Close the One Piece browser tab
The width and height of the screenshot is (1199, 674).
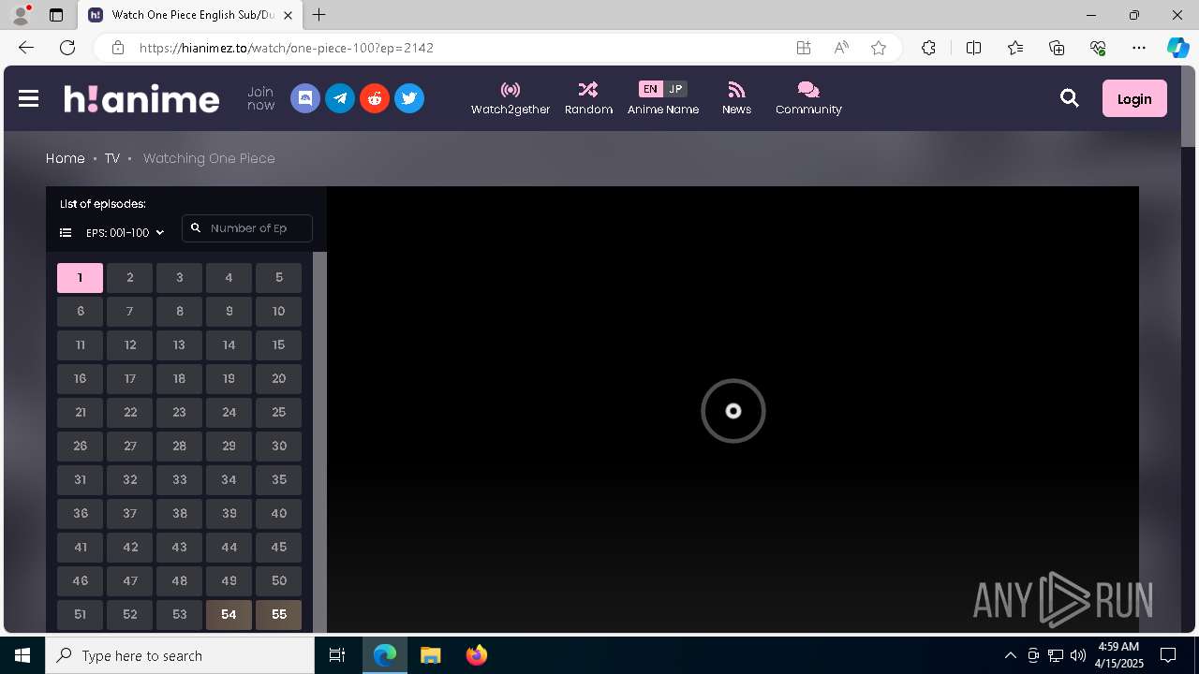(x=288, y=15)
